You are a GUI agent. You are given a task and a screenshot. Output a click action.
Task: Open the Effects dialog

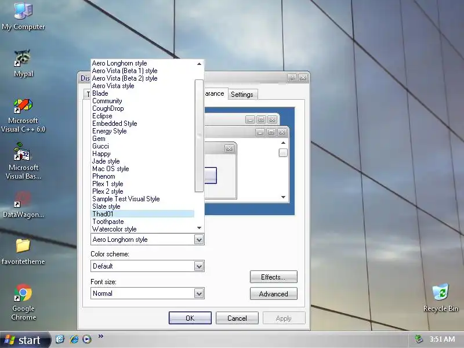coord(273,277)
